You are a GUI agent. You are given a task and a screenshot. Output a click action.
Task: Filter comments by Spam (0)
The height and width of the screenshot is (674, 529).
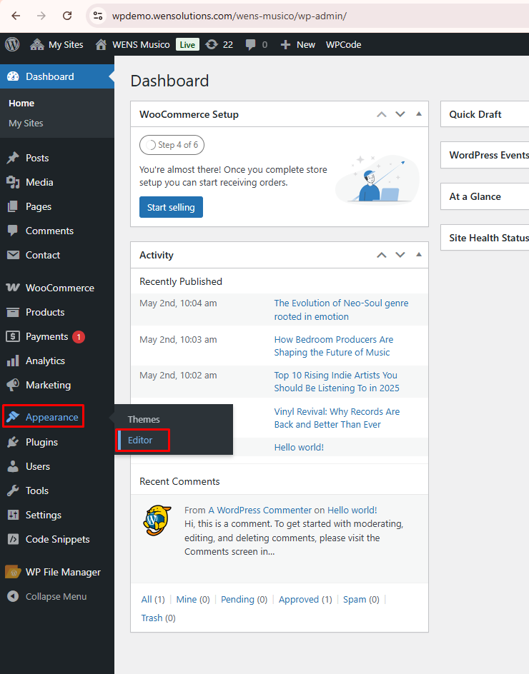[x=361, y=599]
